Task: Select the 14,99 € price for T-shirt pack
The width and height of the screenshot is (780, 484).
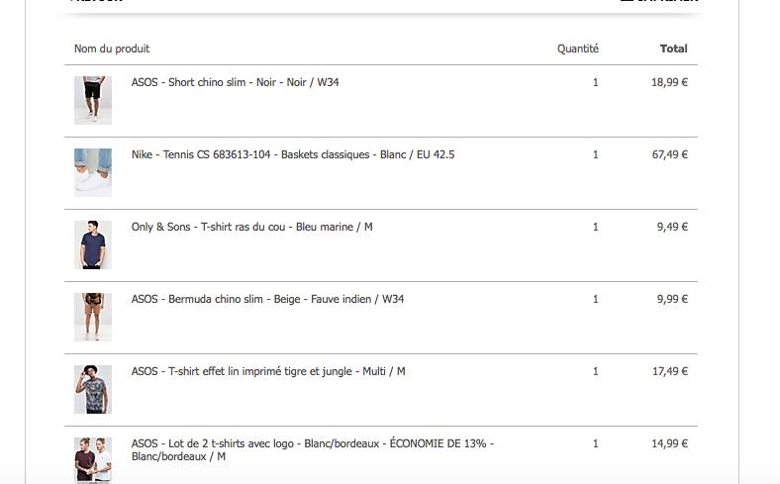Action: [669, 443]
